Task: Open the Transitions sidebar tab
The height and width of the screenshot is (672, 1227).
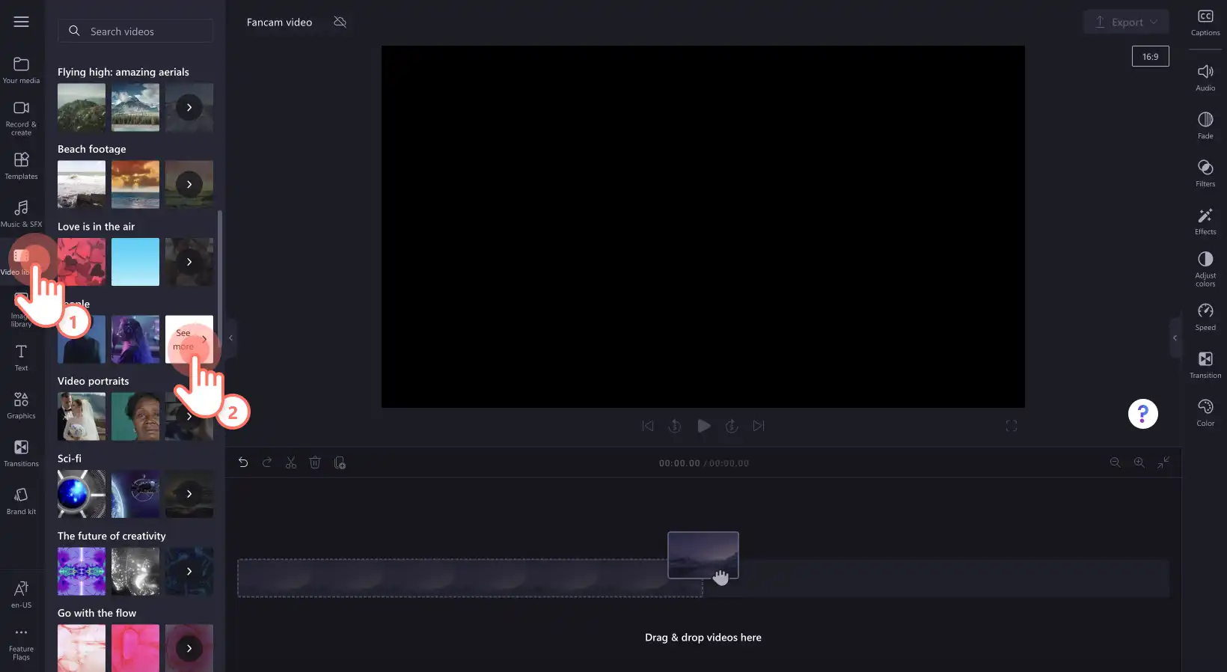Action: [x=21, y=453]
